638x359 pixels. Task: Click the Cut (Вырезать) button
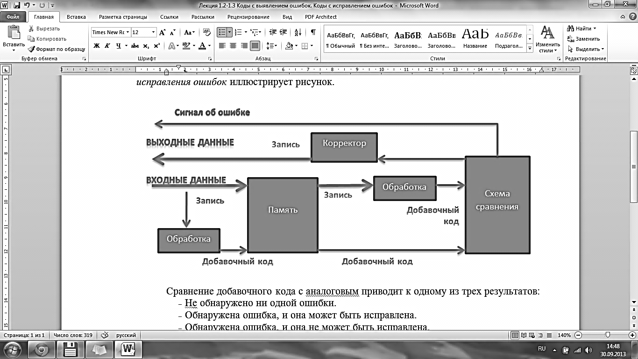click(x=44, y=29)
